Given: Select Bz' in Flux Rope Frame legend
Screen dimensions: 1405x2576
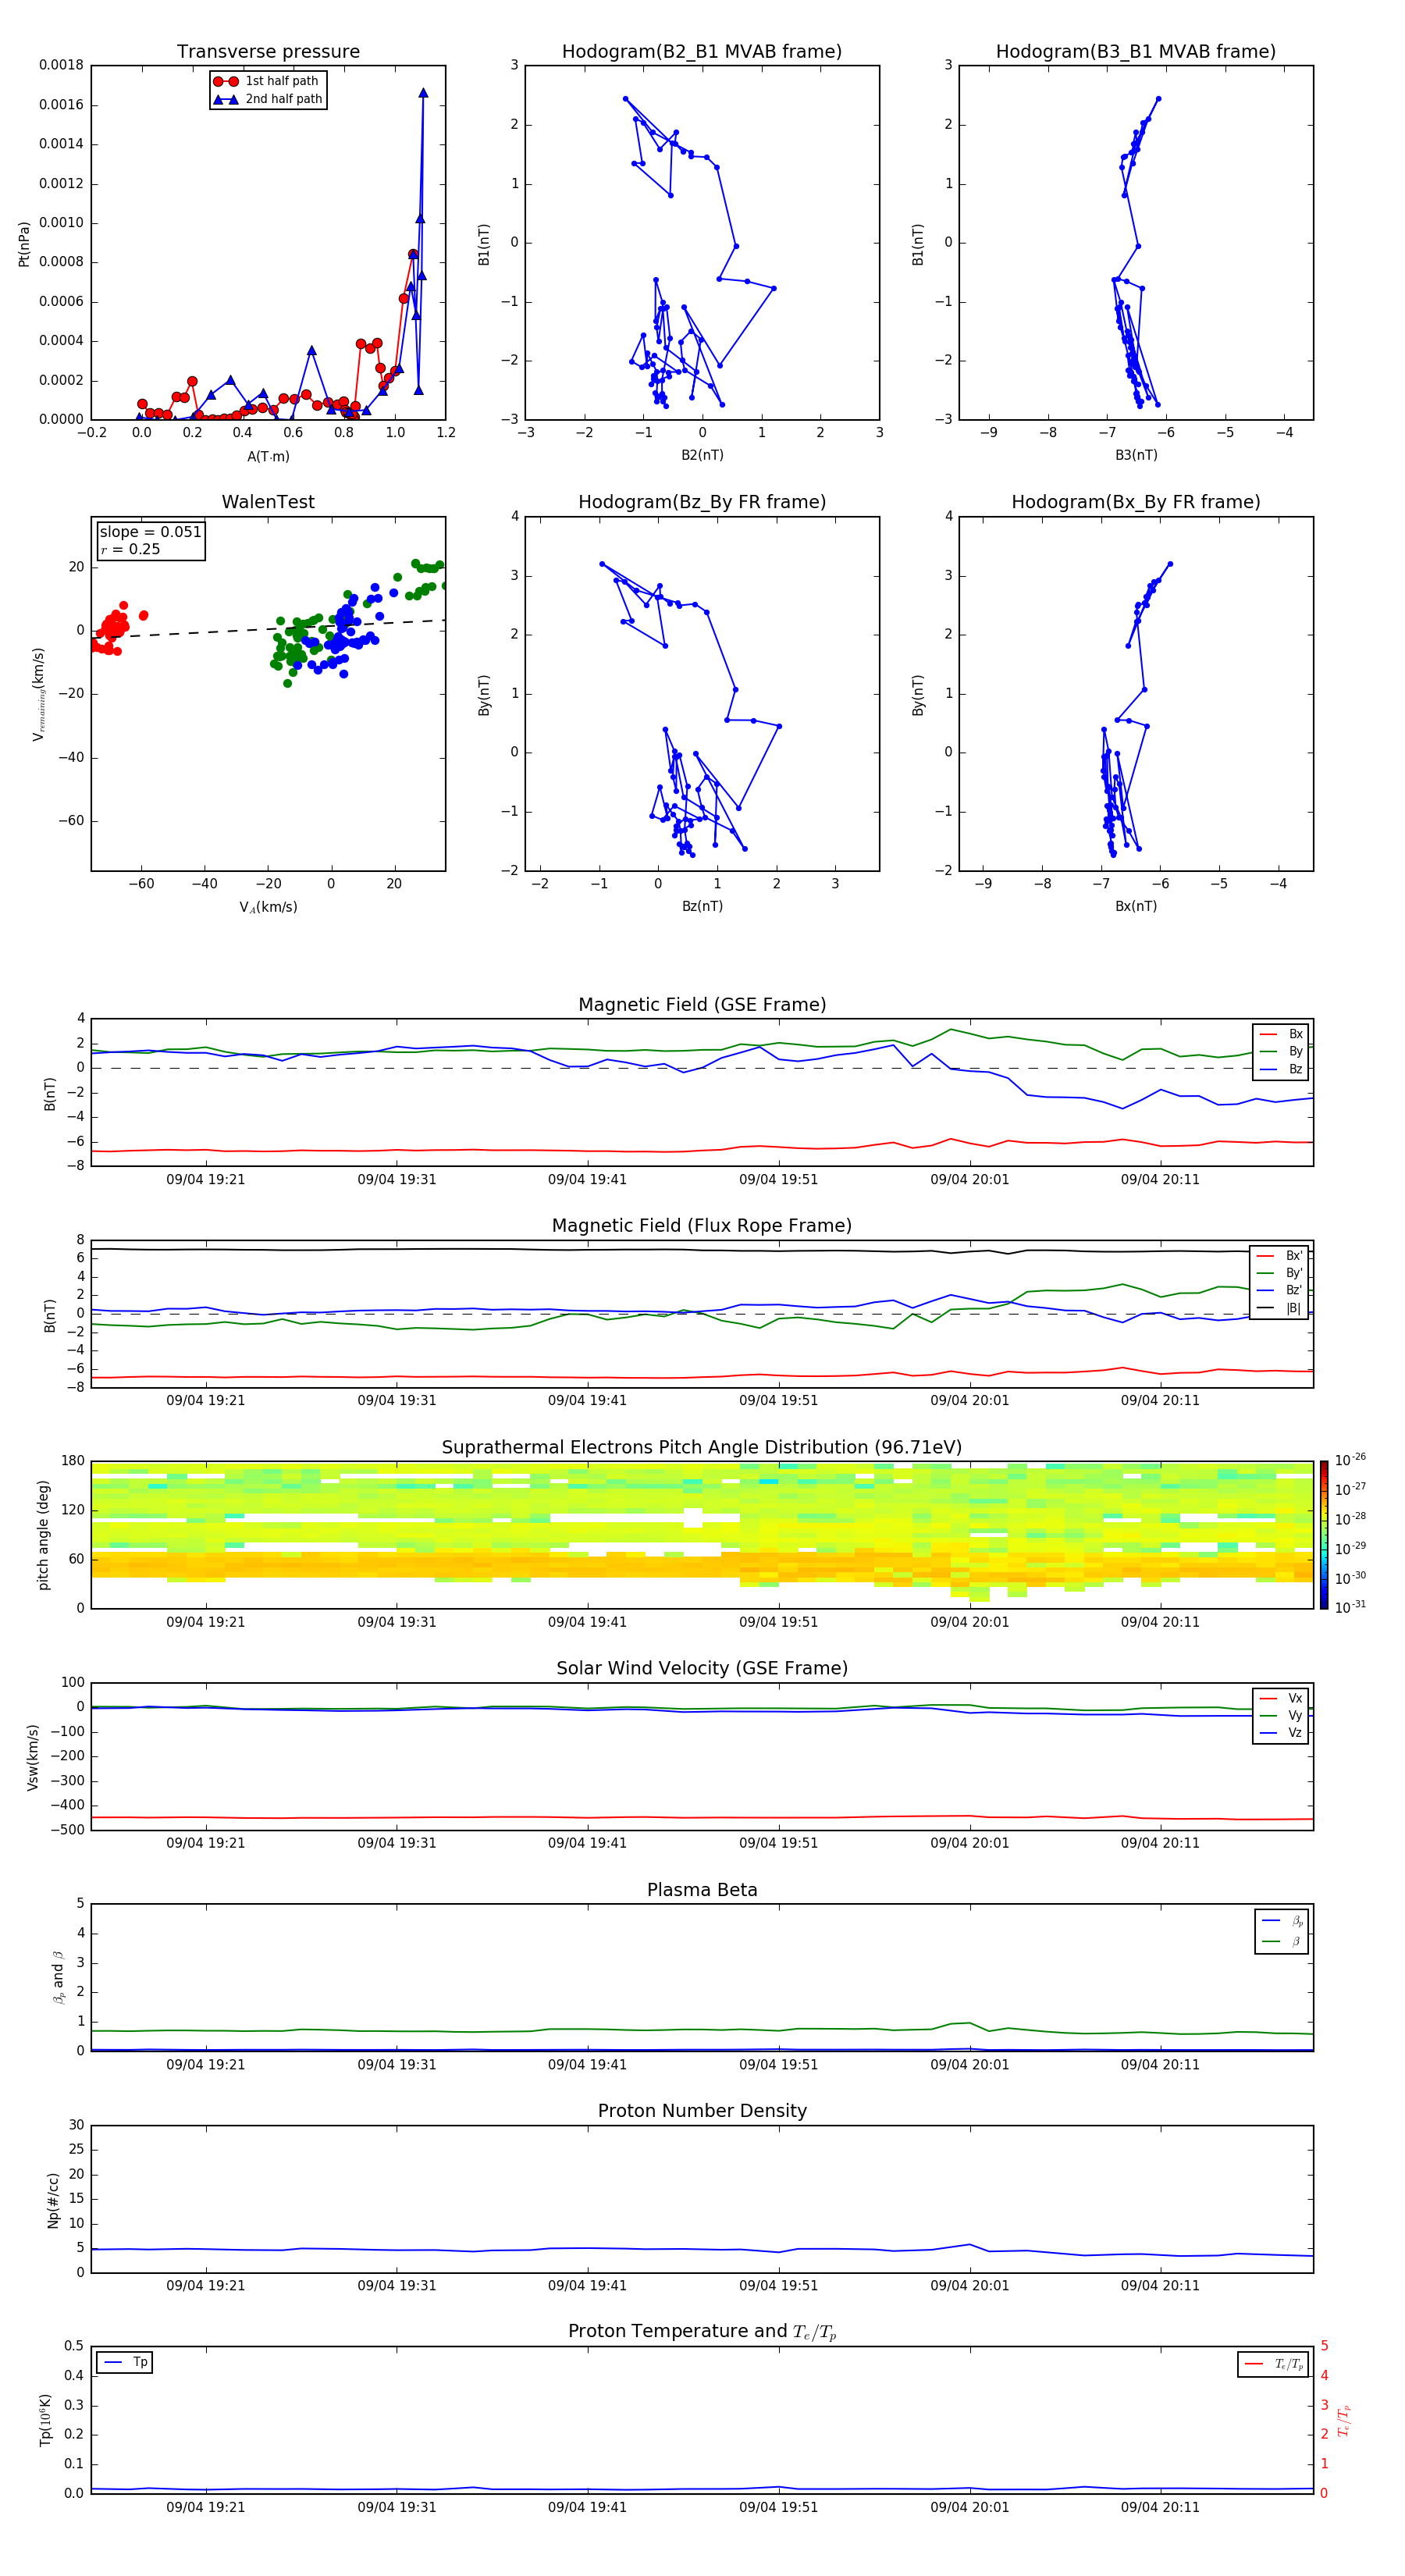Looking at the screenshot, I should point(1279,1290).
